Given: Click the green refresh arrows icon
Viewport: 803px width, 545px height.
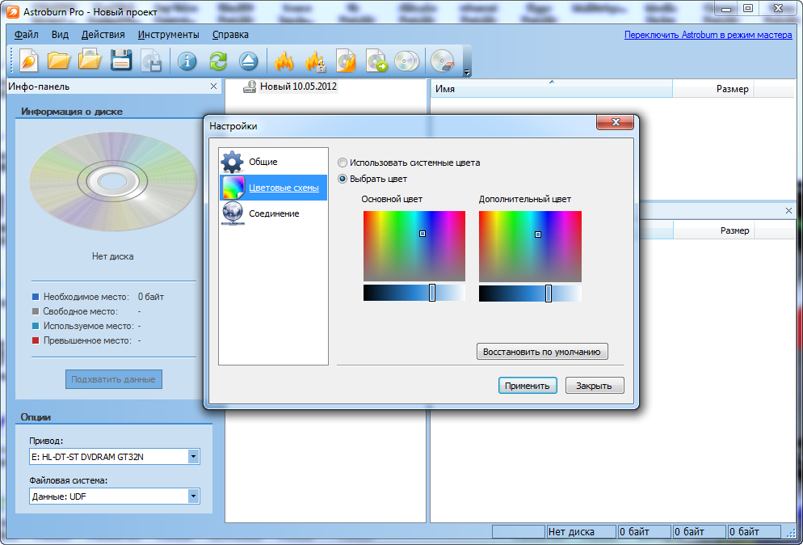Looking at the screenshot, I should tap(218, 61).
